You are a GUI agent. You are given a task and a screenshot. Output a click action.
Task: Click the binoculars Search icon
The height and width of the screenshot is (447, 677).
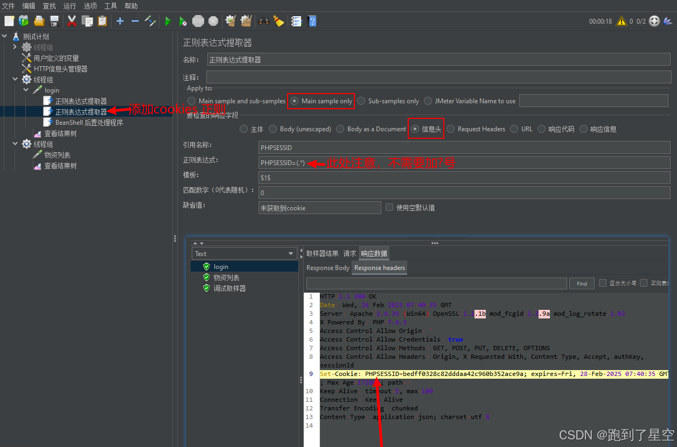pos(263,21)
